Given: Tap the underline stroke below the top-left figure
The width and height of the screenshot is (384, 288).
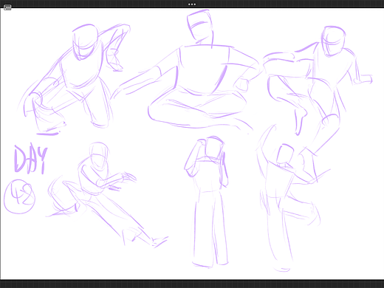Looking at the screenshot, I should pos(47,134).
